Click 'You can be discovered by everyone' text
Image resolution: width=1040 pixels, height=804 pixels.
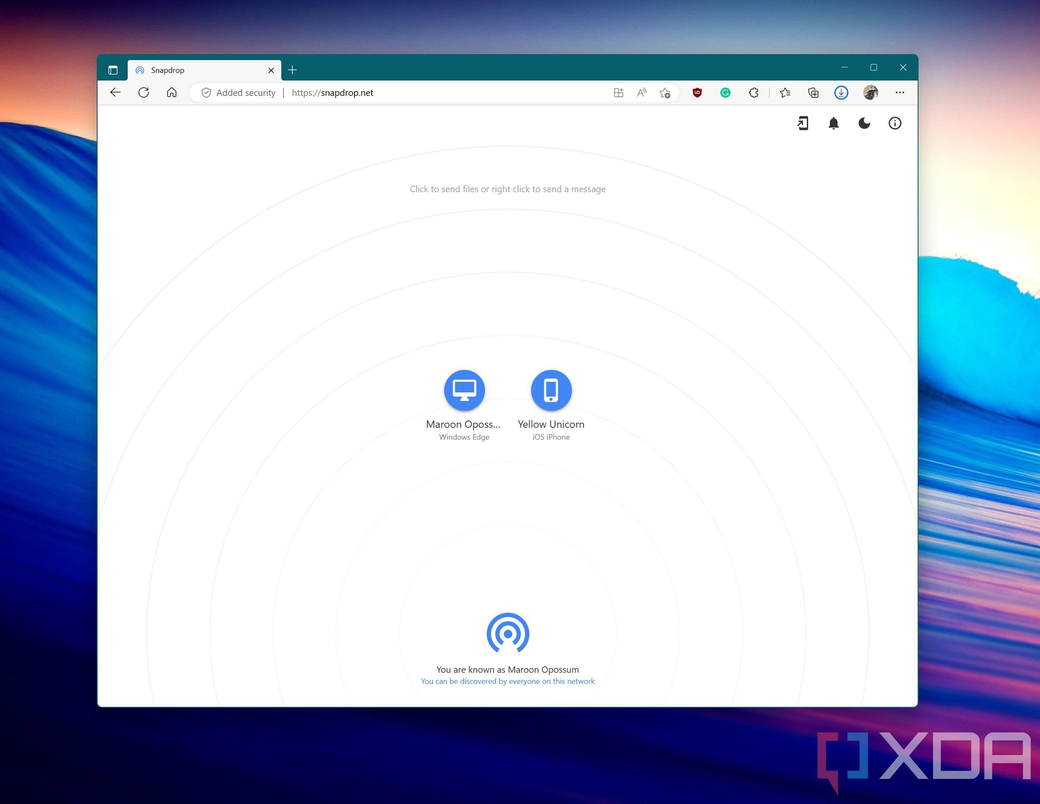(508, 681)
